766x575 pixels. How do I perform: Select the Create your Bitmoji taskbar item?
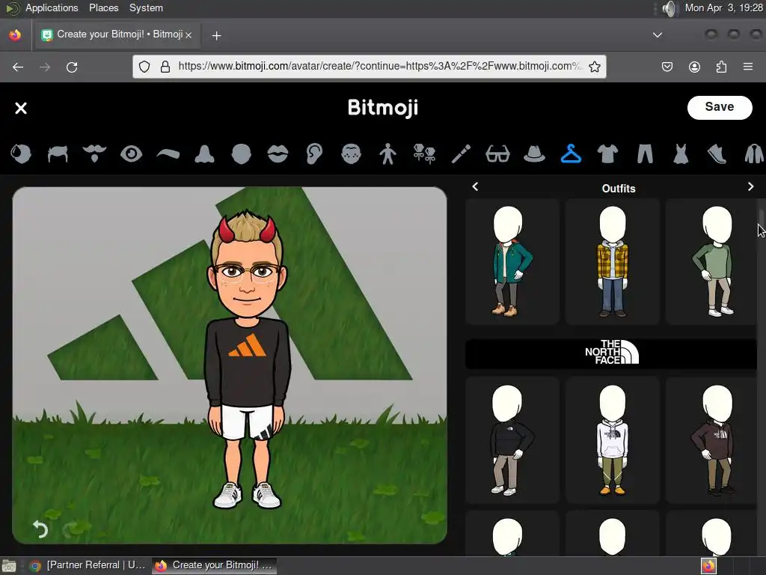point(215,565)
